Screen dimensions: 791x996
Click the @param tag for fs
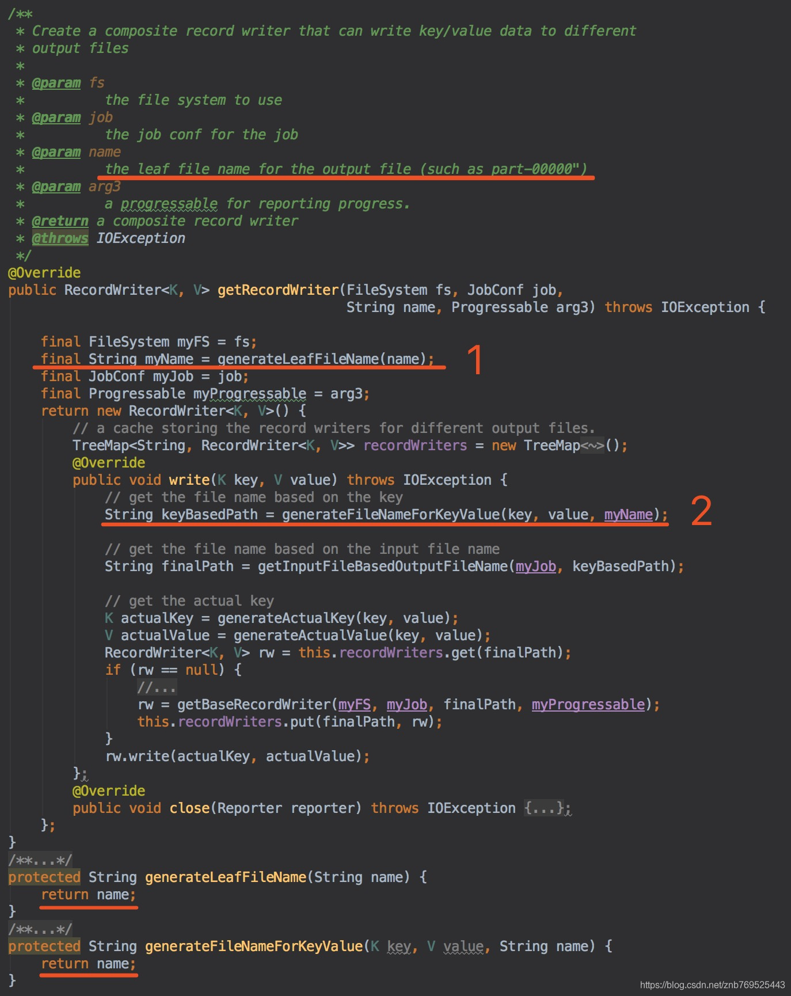click(56, 83)
